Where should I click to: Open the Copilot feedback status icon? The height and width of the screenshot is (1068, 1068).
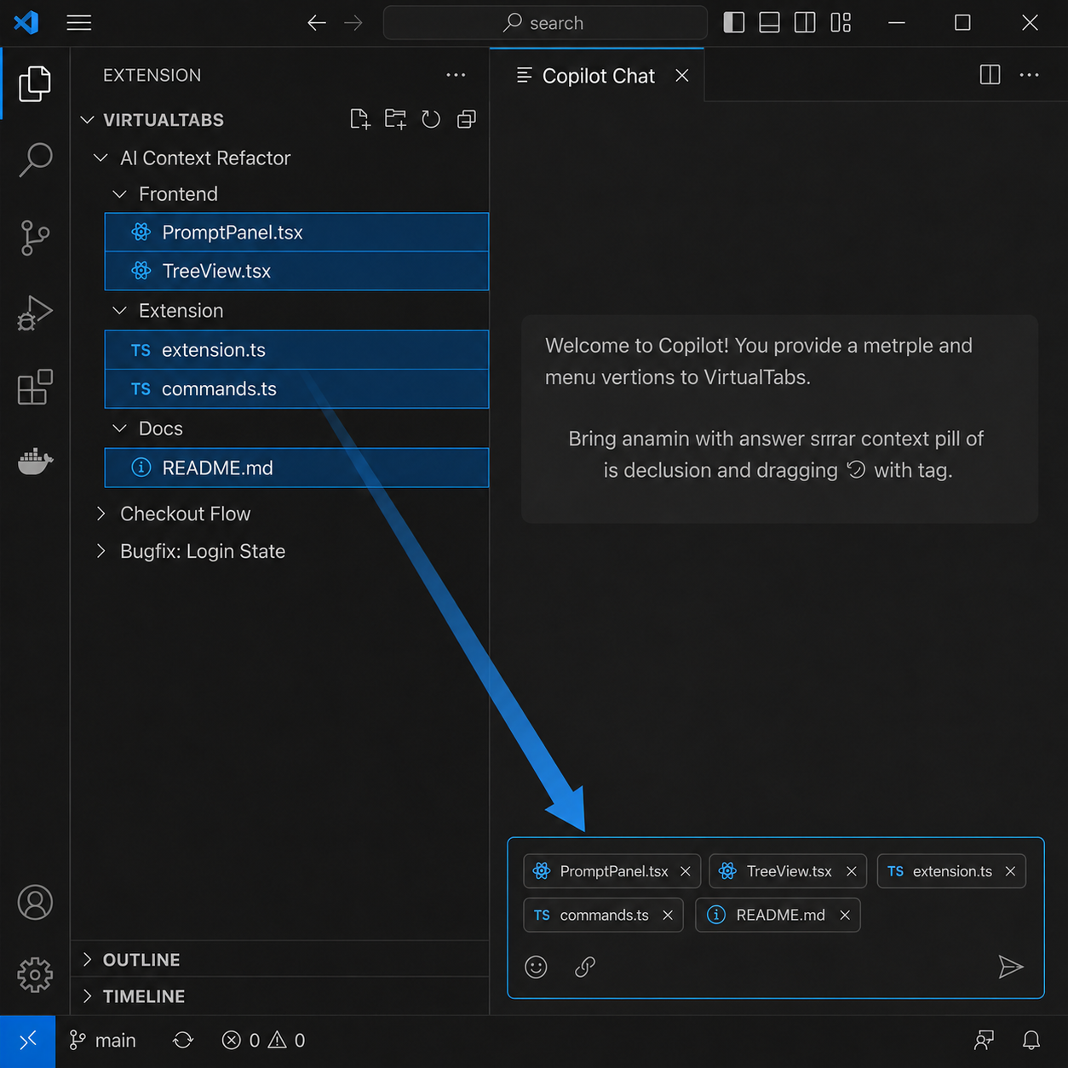984,1040
